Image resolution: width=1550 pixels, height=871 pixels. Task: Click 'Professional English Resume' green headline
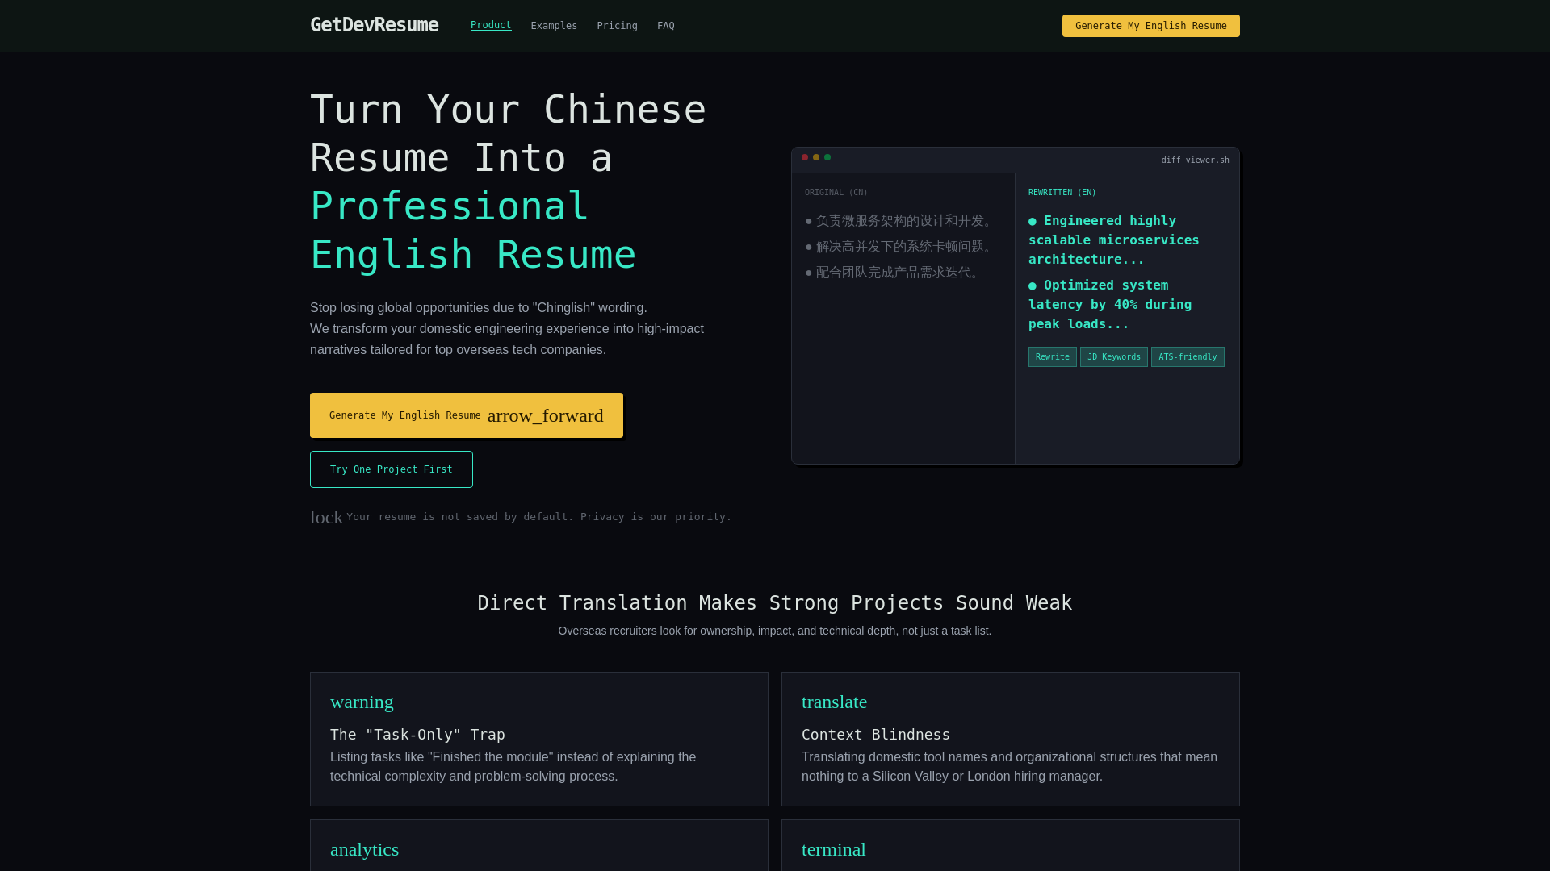coord(473,231)
